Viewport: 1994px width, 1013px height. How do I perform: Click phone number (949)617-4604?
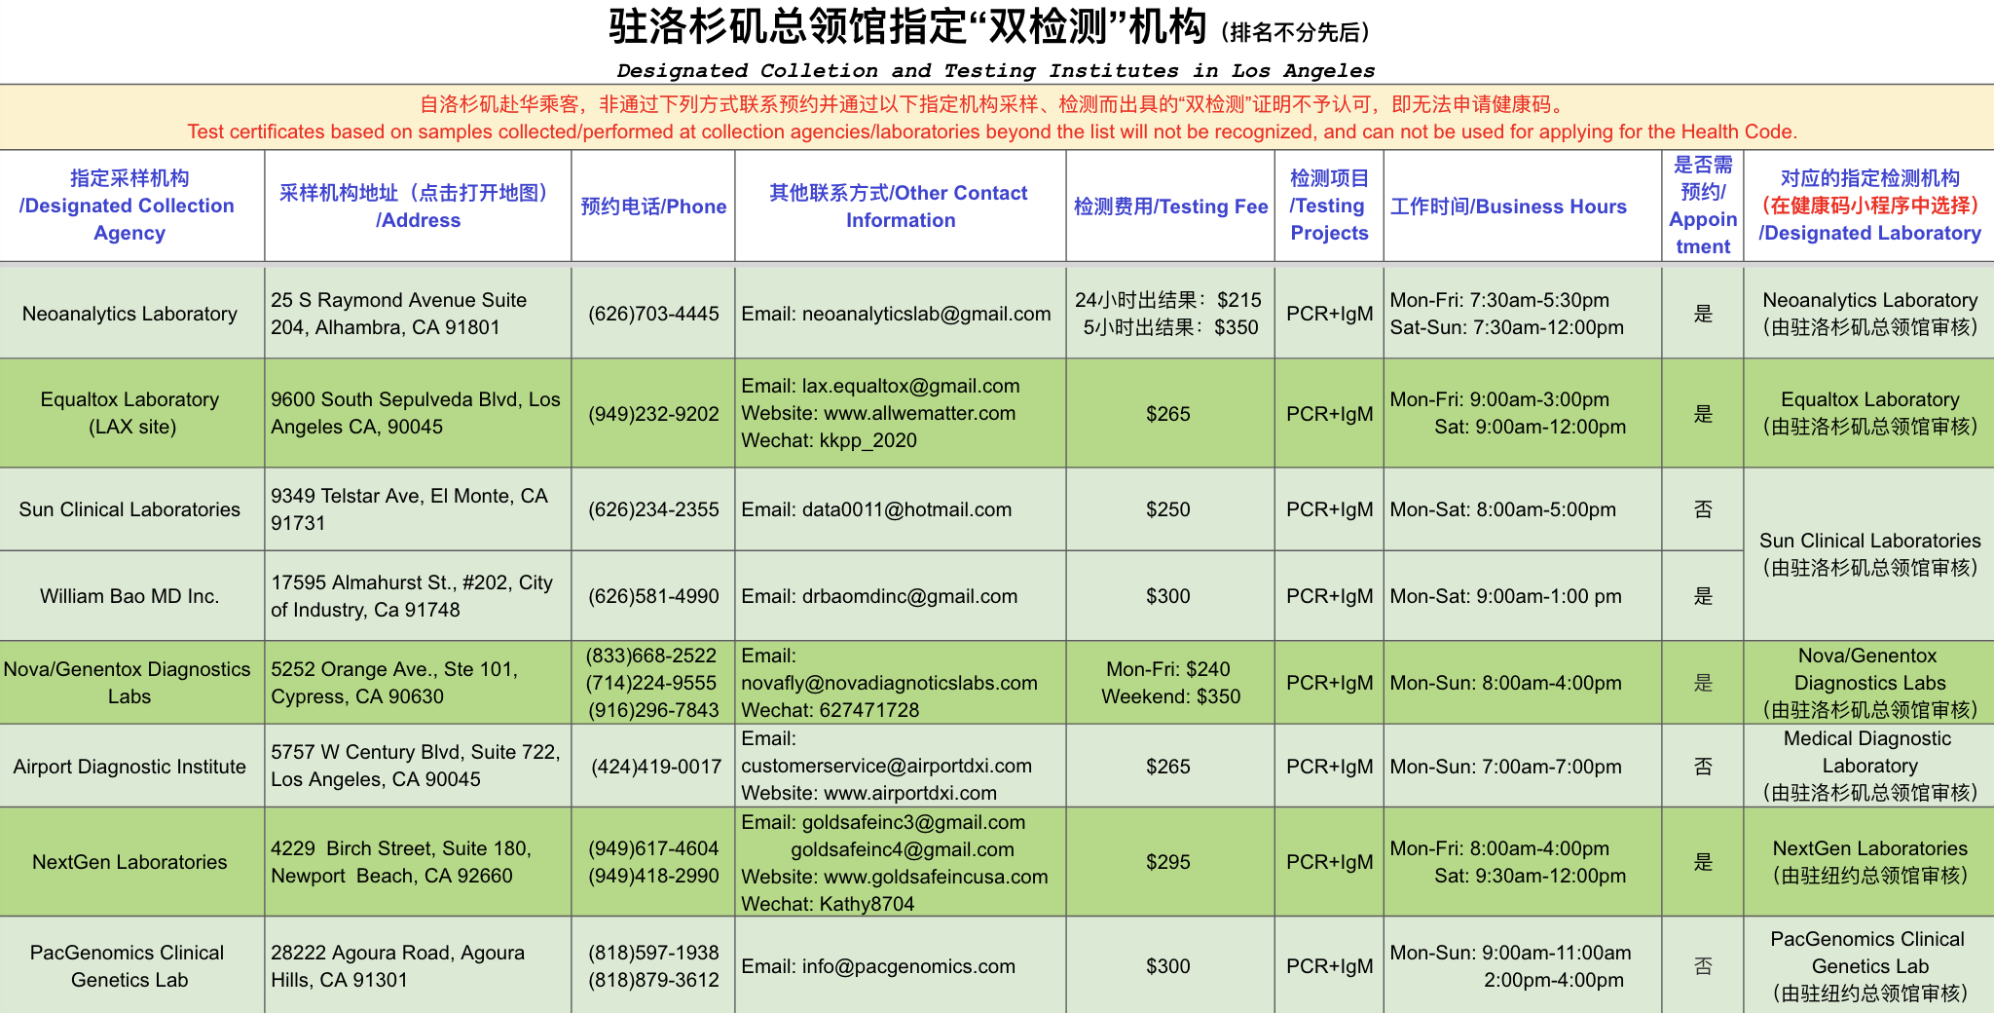[653, 848]
